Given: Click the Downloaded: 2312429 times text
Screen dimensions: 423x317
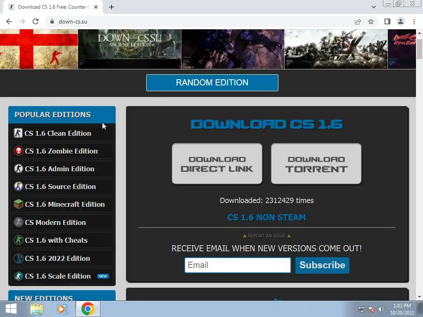Looking at the screenshot, I should pyautogui.click(x=267, y=201).
